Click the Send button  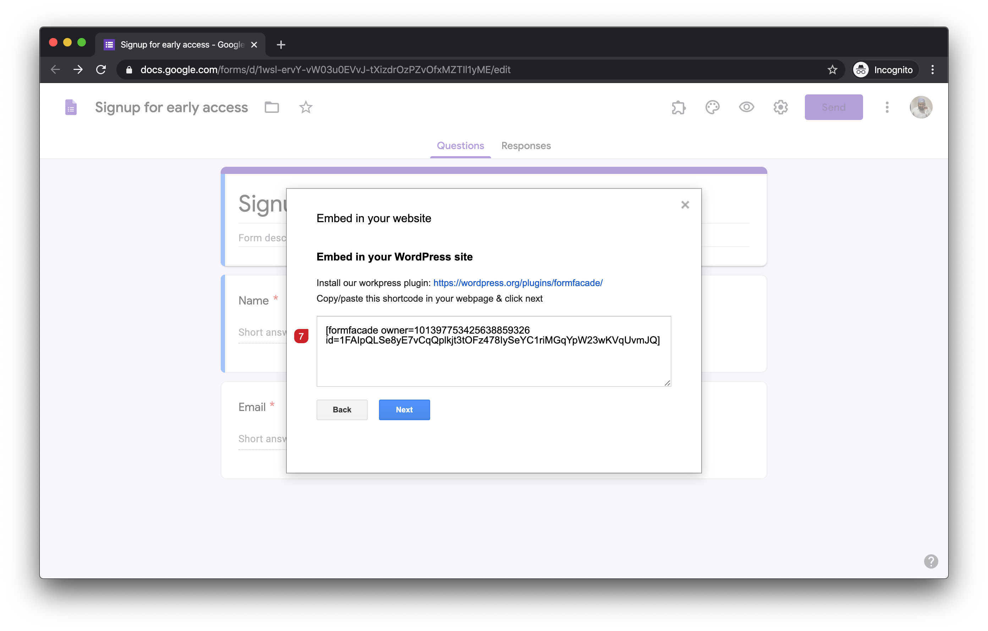[x=833, y=108]
